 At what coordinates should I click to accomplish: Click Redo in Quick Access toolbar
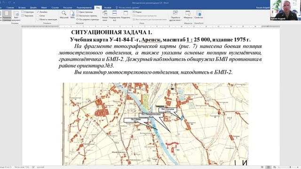point(9,2)
